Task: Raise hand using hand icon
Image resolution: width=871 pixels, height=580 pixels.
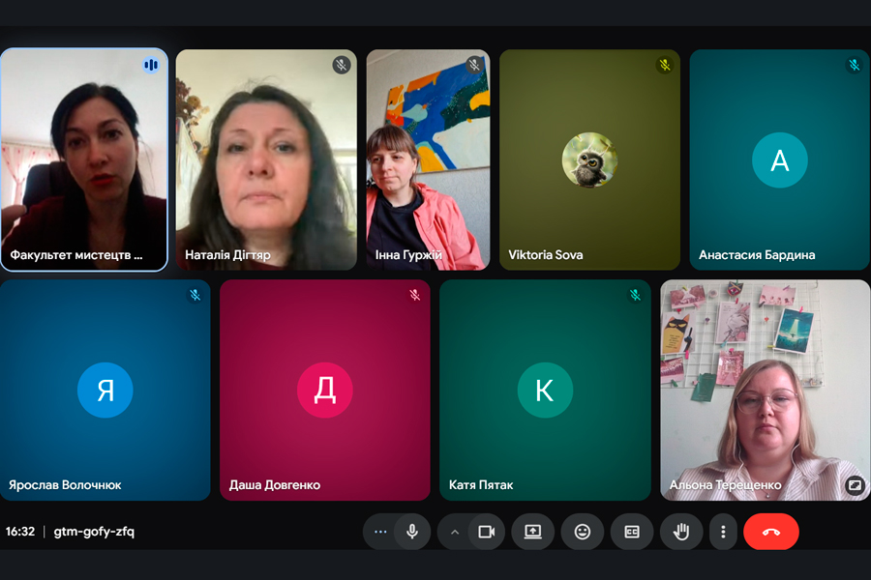Action: point(681,532)
